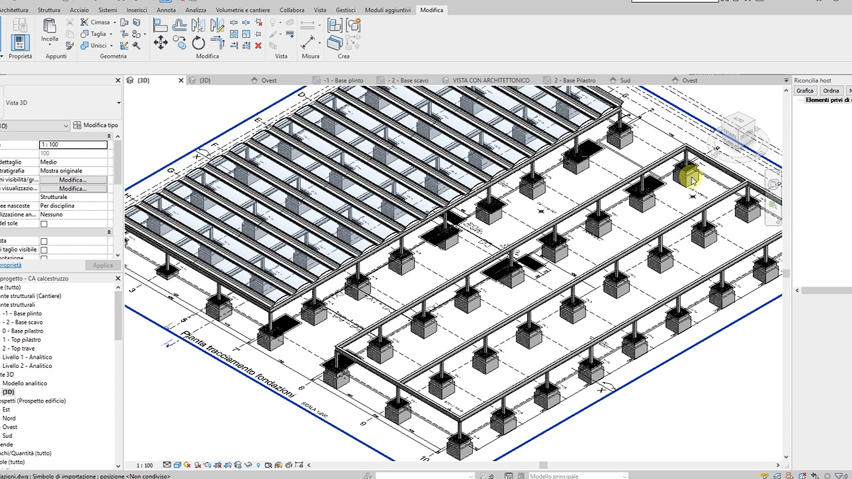Select the Move tool with four arrows
Image resolution: width=852 pixels, height=479 pixels.
(160, 43)
